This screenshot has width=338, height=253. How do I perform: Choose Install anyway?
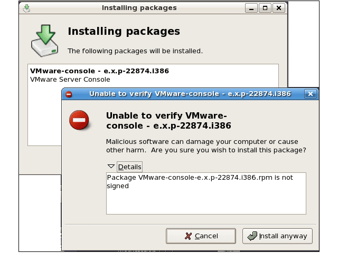tap(277, 236)
